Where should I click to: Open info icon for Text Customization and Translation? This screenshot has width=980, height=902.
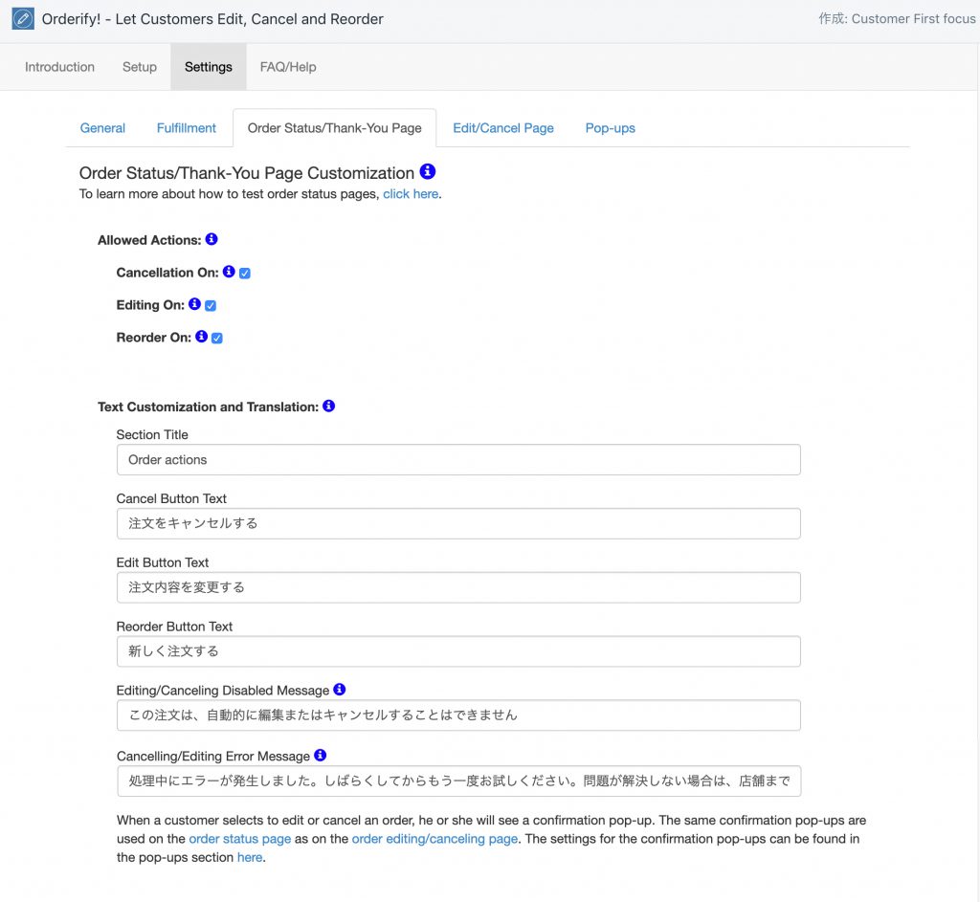[x=329, y=406]
